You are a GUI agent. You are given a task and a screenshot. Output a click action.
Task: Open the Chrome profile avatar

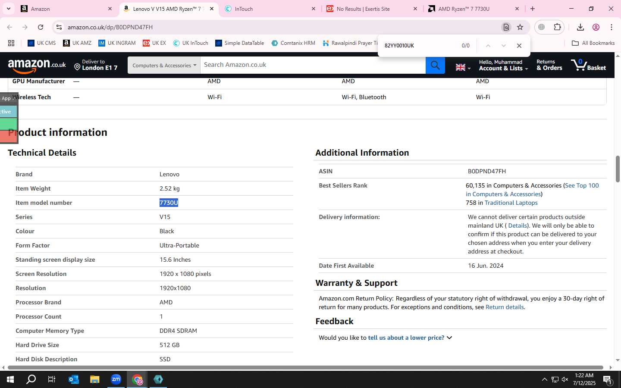tap(596, 27)
